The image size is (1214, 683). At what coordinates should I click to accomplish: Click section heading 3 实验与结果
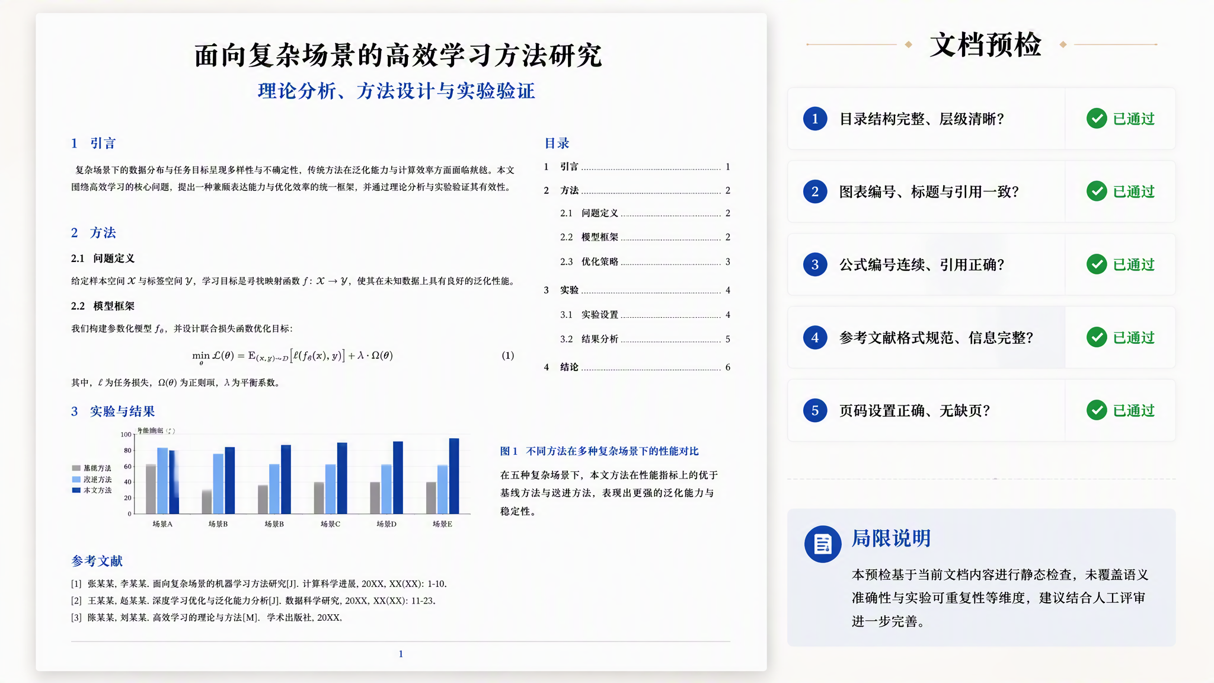click(113, 411)
